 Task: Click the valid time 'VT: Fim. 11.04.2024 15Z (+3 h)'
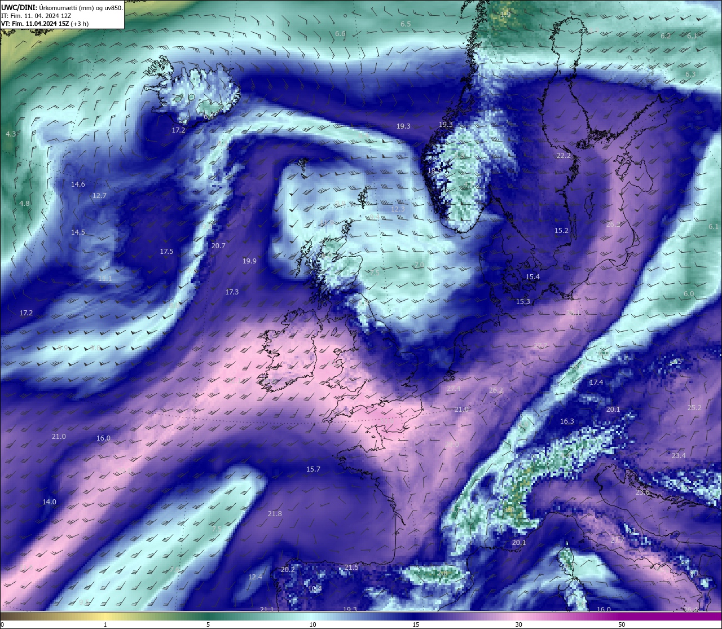pyautogui.click(x=45, y=24)
